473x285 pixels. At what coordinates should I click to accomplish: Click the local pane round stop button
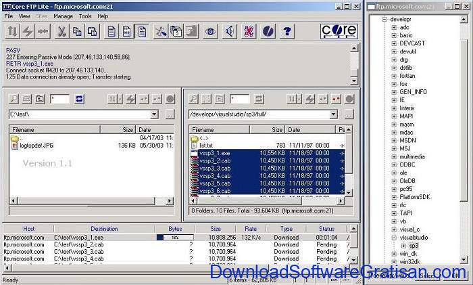click(170, 99)
